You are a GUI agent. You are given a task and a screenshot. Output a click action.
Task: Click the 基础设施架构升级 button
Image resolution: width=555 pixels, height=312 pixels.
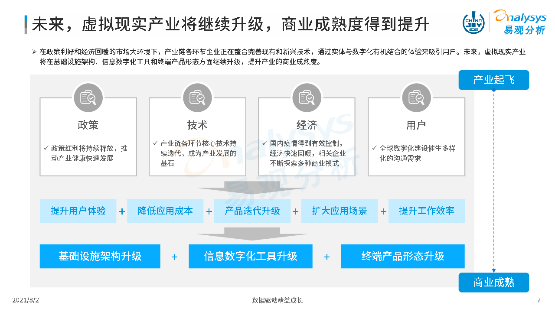tap(100, 257)
